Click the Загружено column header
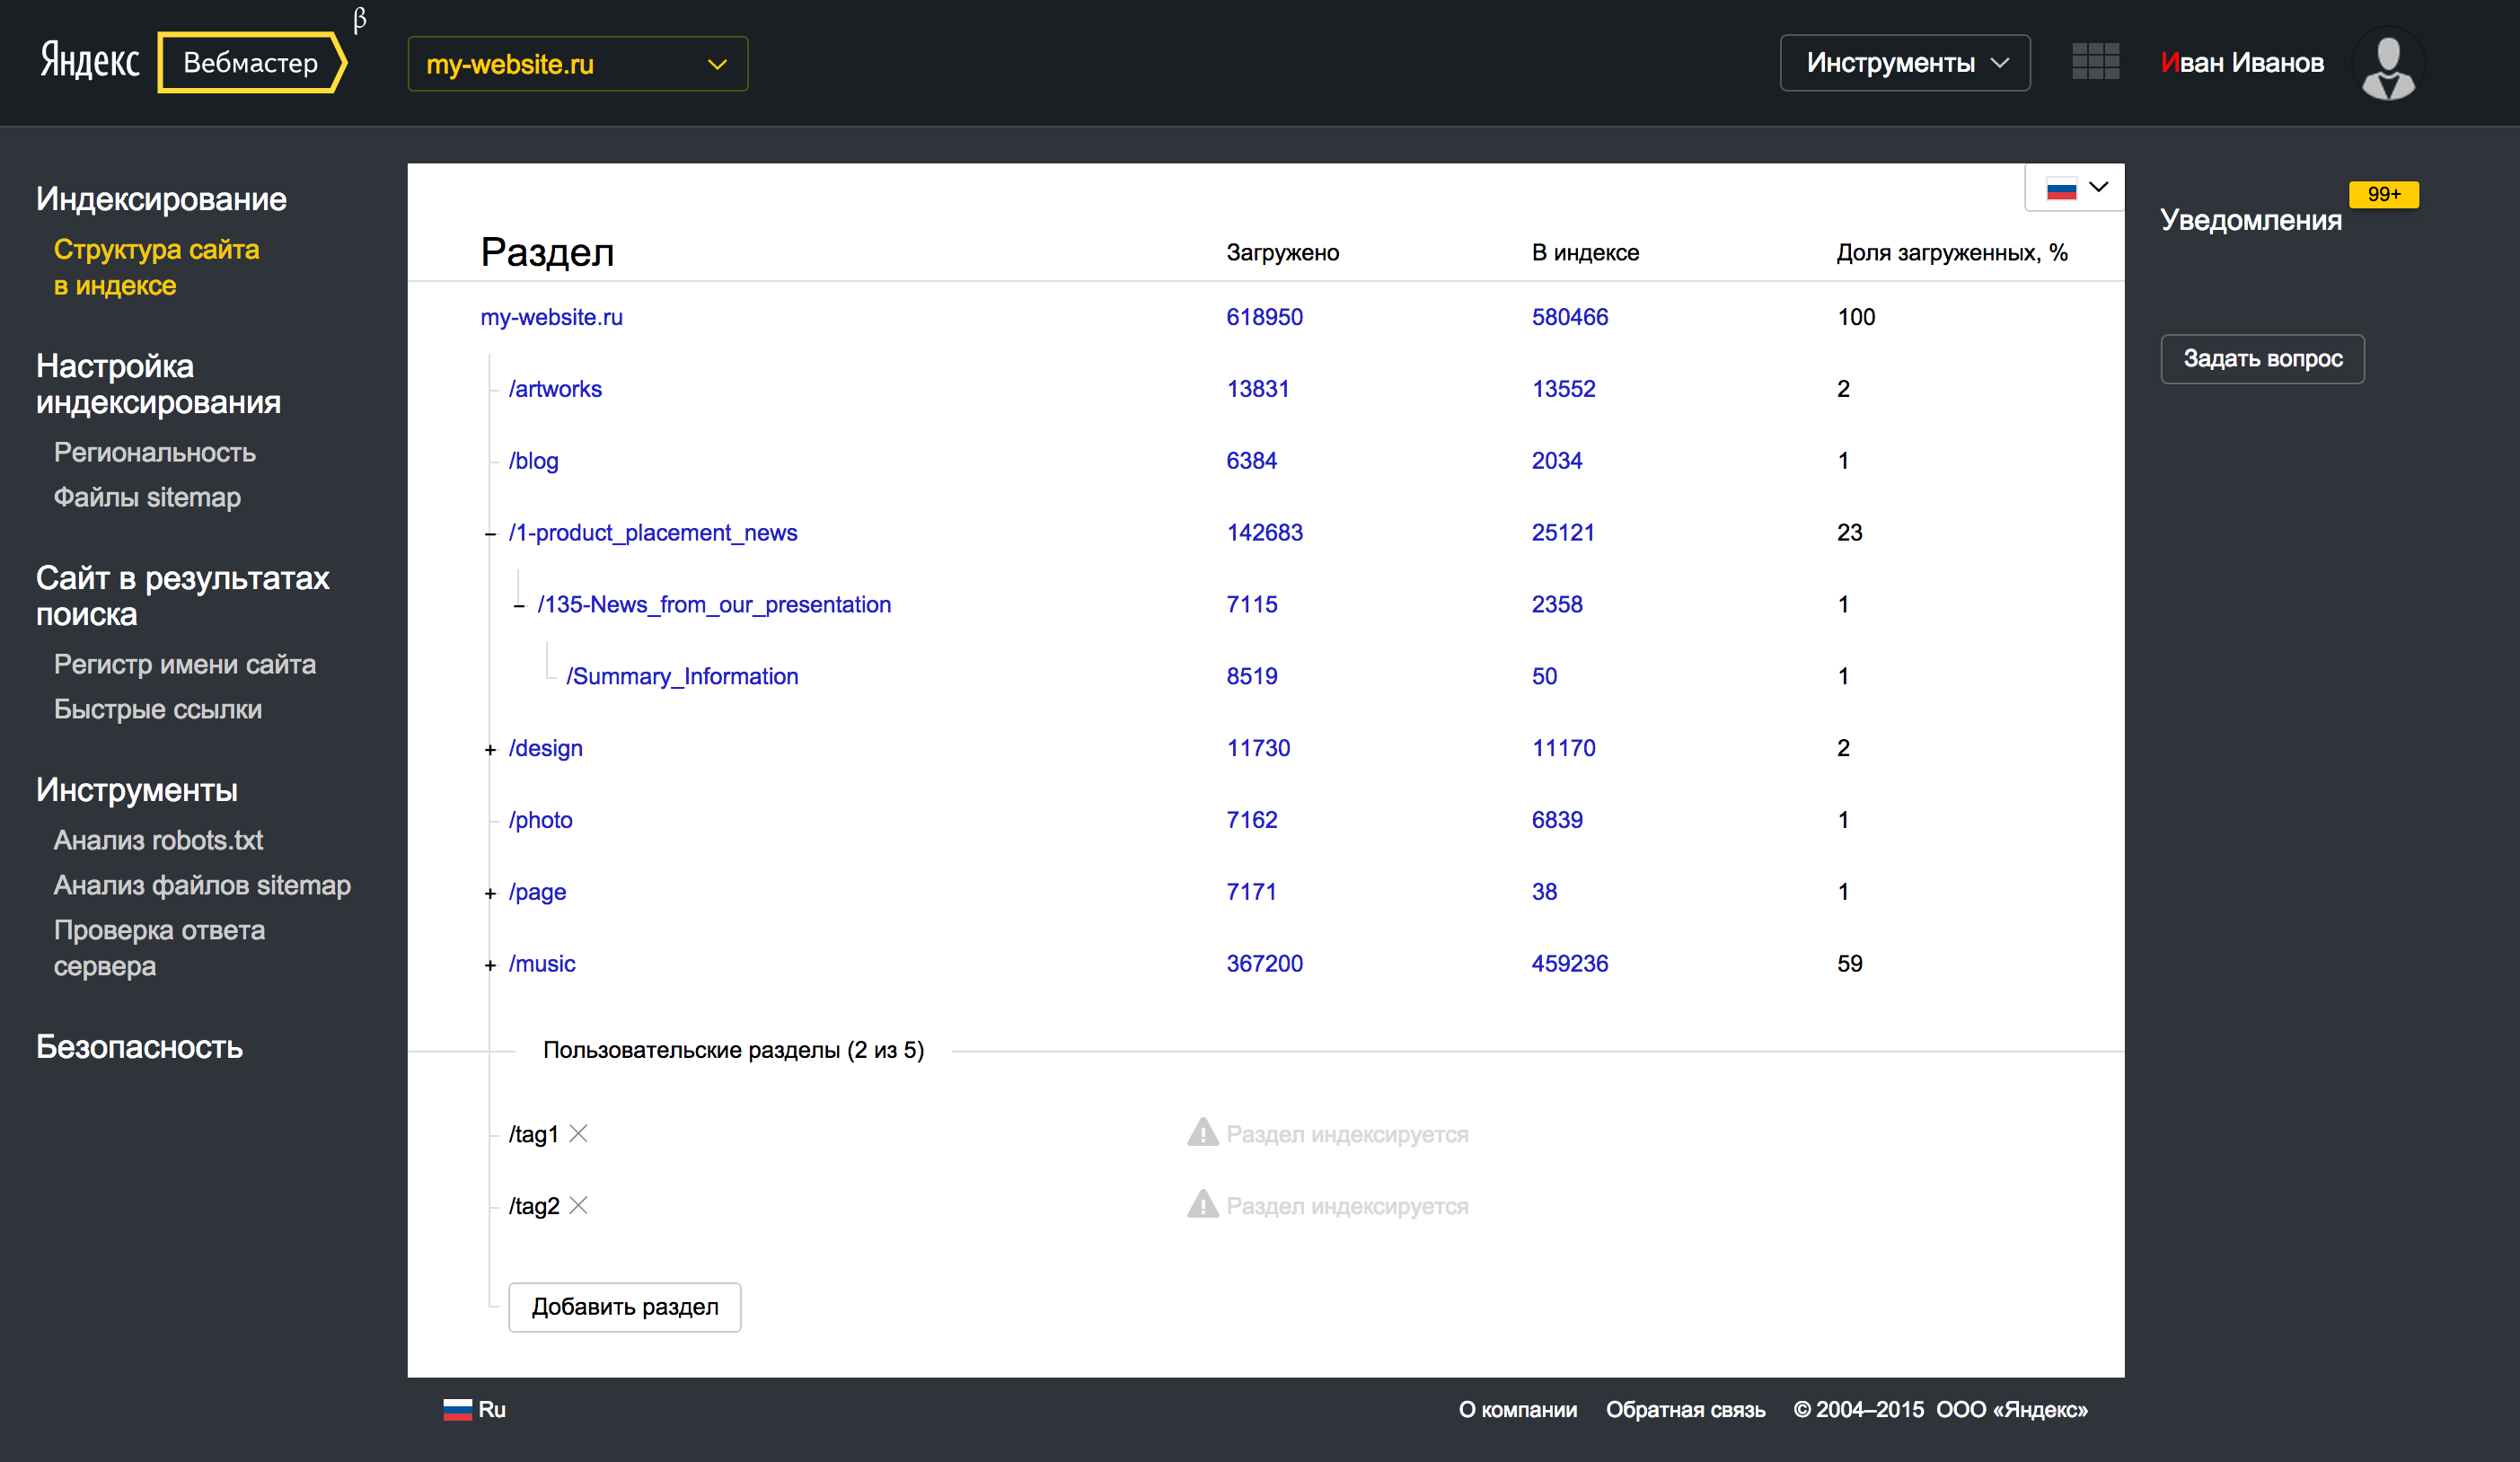The image size is (2520, 1462). pyautogui.click(x=1283, y=253)
